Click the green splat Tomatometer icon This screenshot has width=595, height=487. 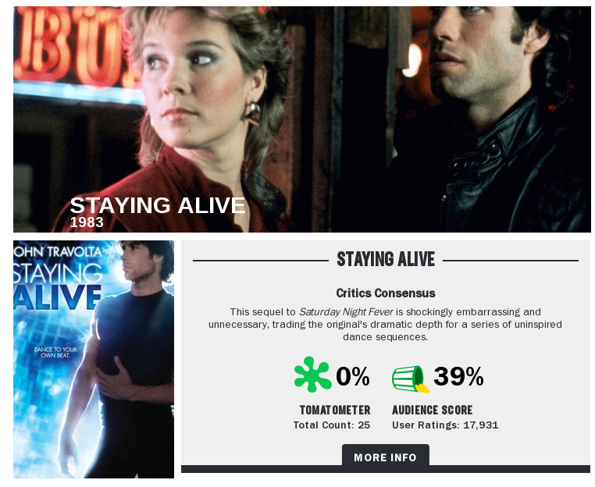(x=312, y=375)
